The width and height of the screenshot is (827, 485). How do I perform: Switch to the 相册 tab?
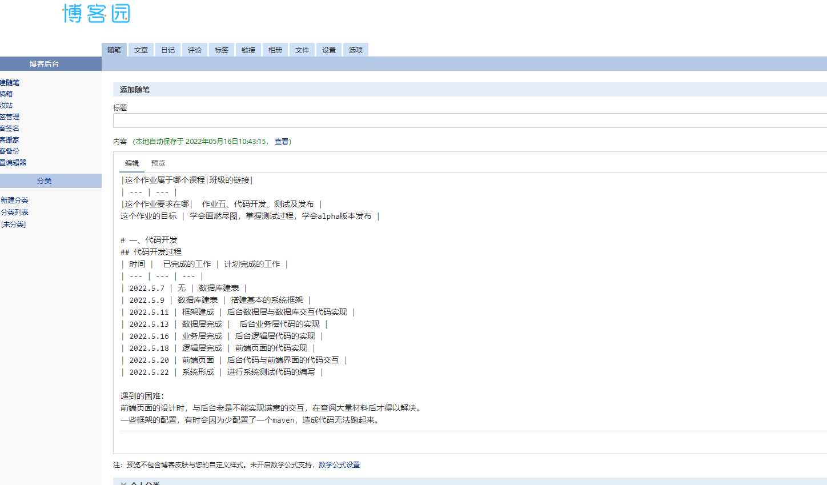275,50
